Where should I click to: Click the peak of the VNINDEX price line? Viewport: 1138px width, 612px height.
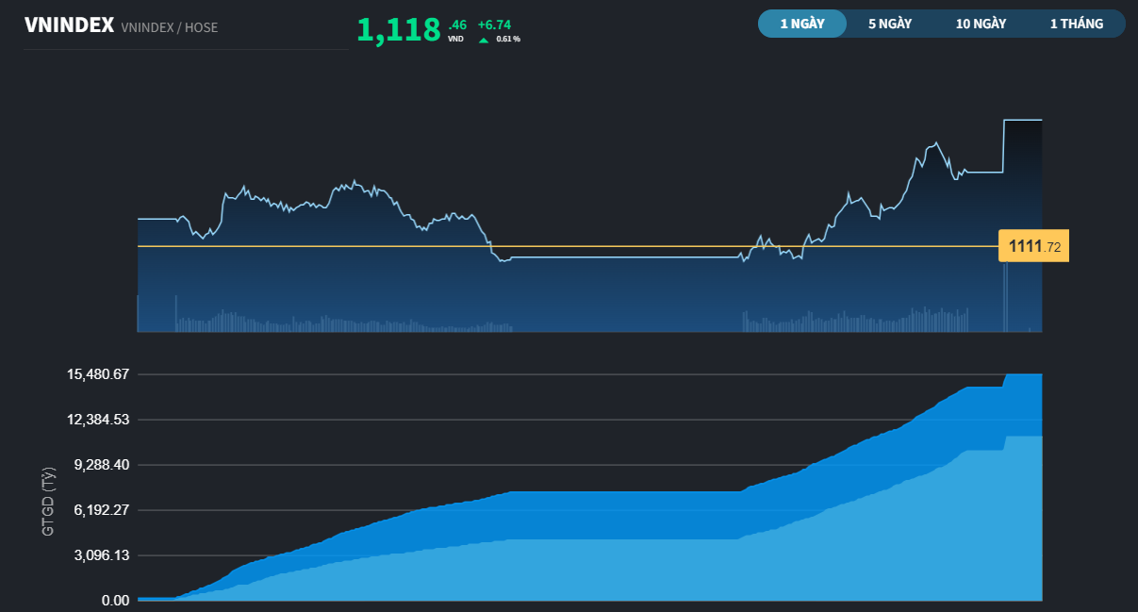click(x=934, y=141)
